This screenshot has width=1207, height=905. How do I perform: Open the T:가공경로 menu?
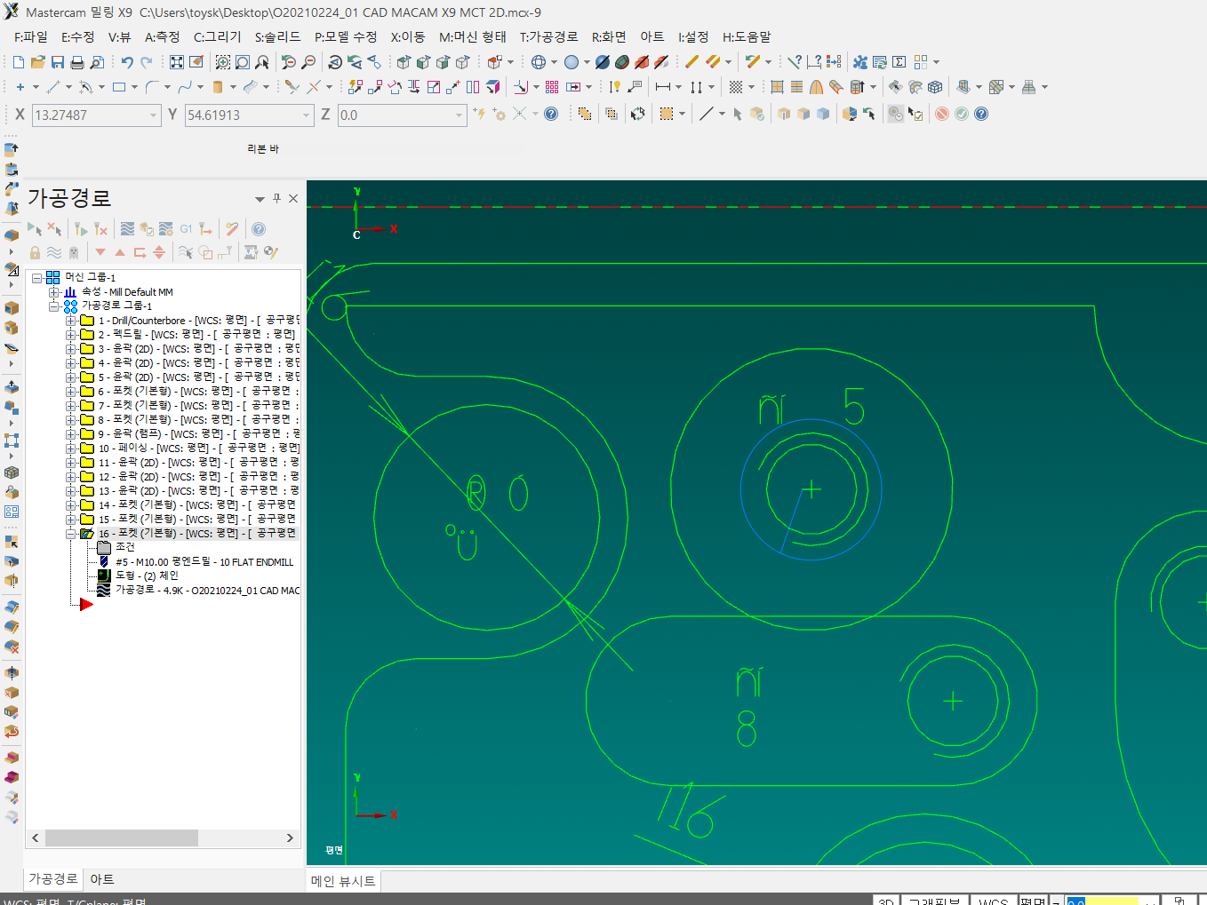click(x=549, y=37)
